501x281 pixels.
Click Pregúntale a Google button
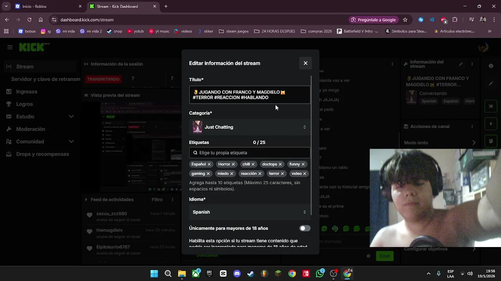[373, 20]
